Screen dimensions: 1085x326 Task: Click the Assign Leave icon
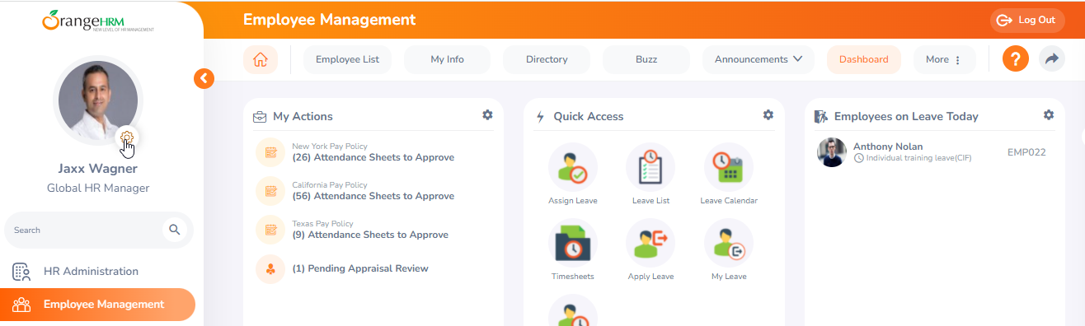click(572, 167)
